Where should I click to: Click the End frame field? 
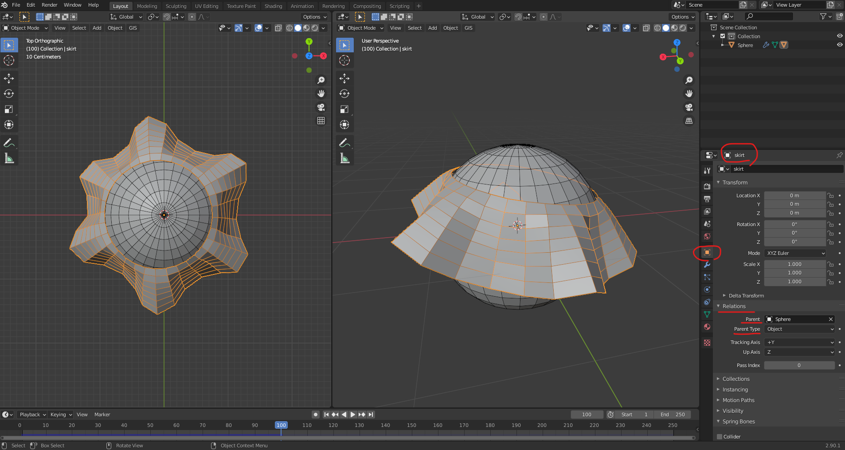(673, 415)
